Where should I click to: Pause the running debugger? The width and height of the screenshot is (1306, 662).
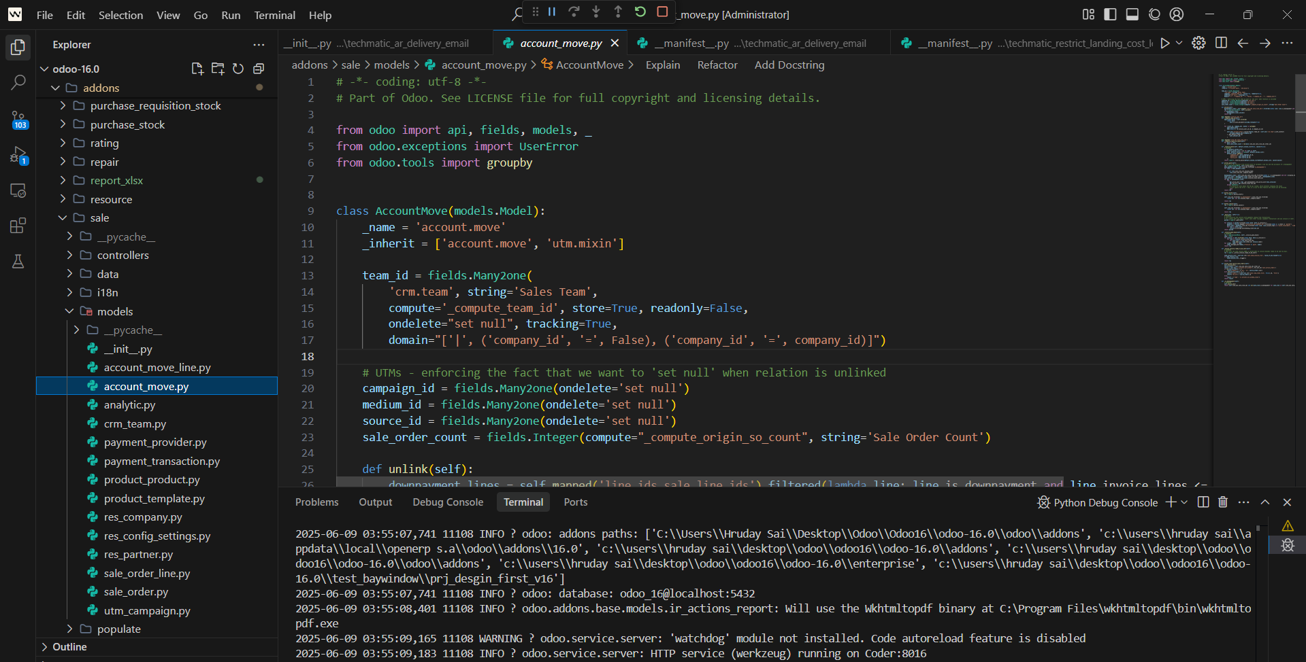(x=552, y=12)
